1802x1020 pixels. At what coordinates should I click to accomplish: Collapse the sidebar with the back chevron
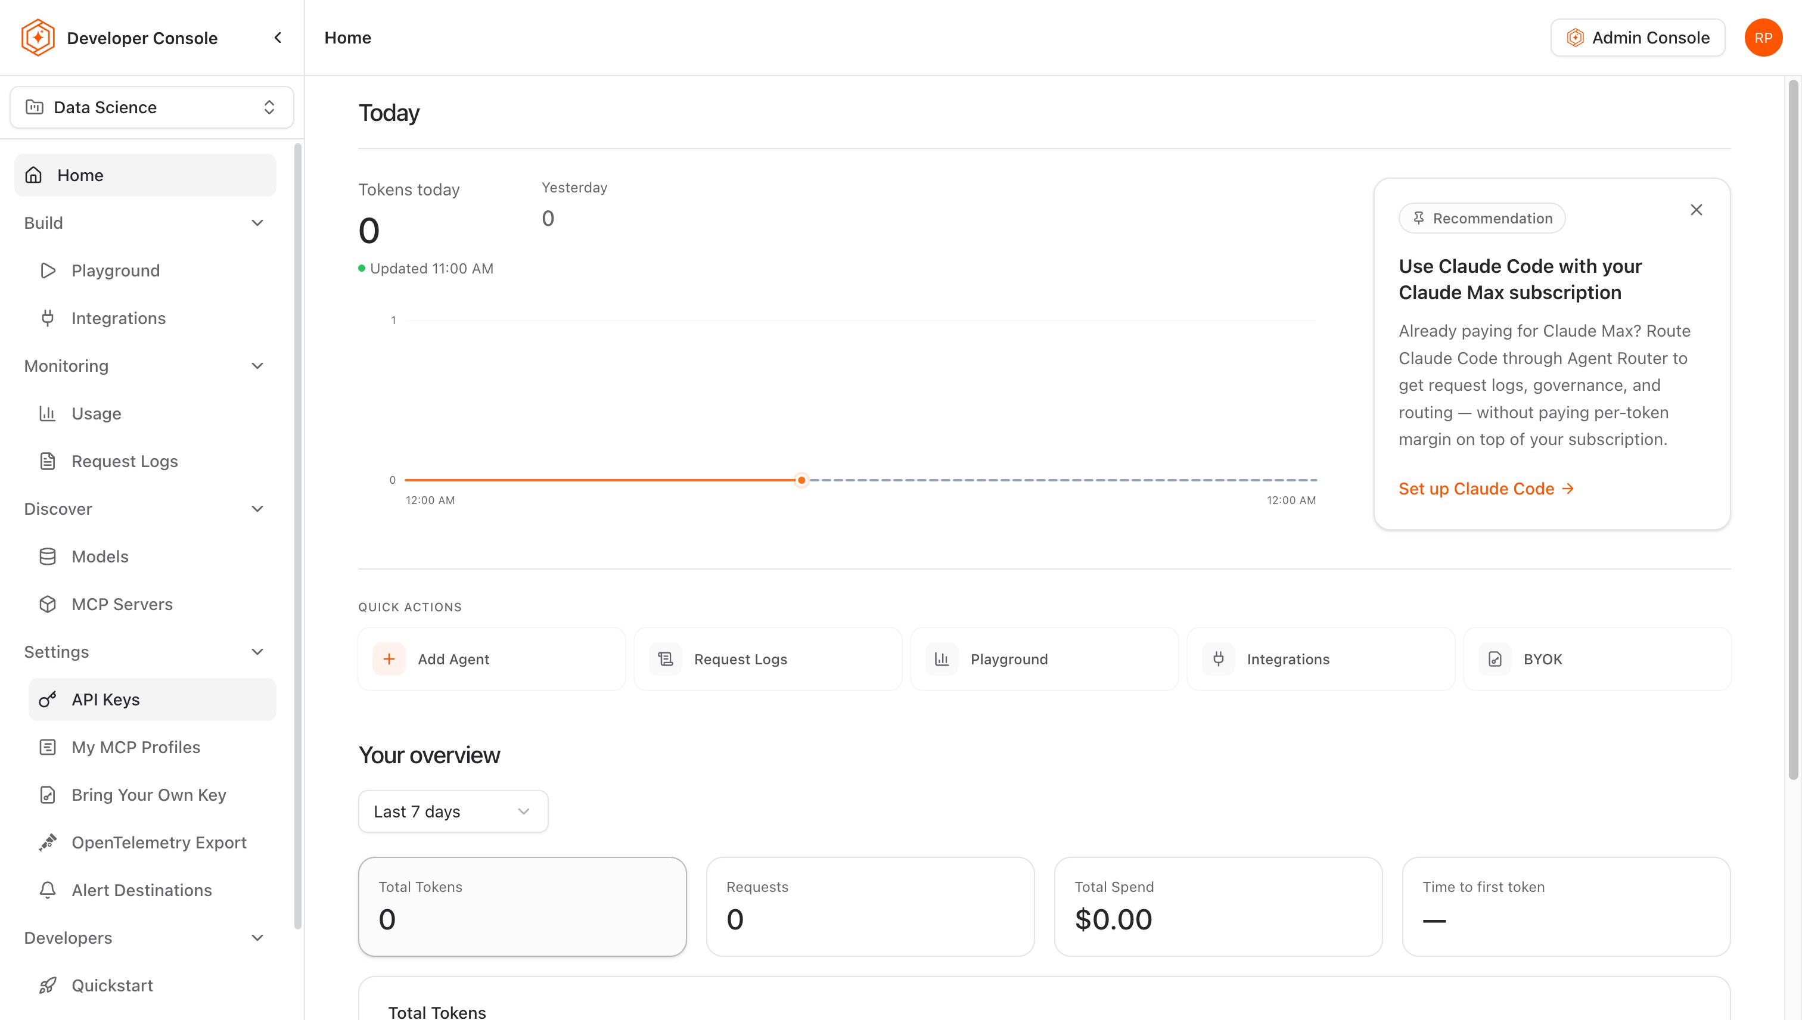point(278,38)
